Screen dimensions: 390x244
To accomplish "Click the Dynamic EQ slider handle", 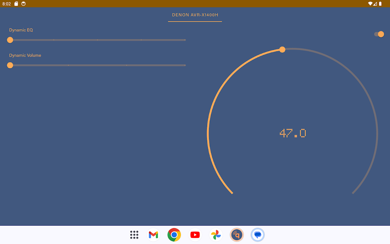I will pos(10,40).
